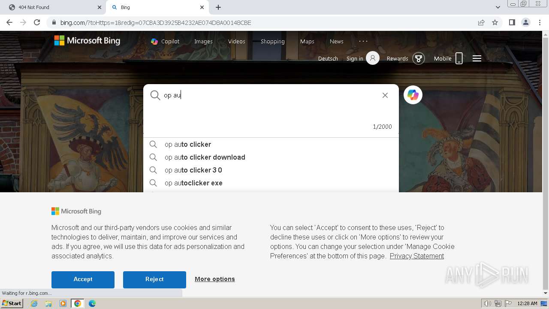Image resolution: width=549 pixels, height=309 pixels.
Task: Launch Internet Explorer from the taskbar
Action: pyautogui.click(x=34, y=303)
